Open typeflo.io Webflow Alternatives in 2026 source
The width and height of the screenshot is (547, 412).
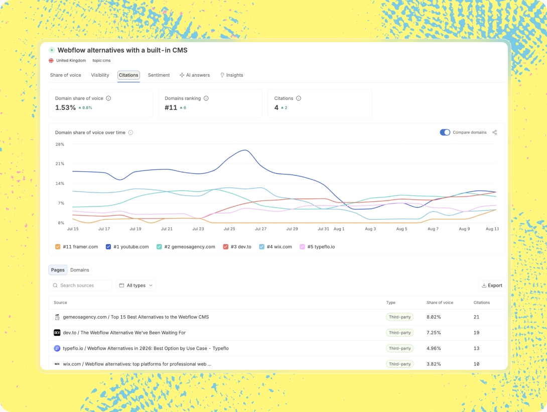pyautogui.click(x=146, y=348)
